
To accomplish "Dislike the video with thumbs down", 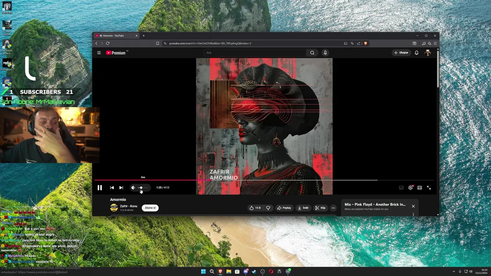I will click(x=268, y=208).
